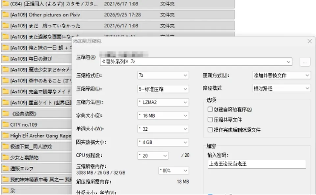Screen dimensions: 316x195
Task: Focus the 输入密码 password field
Action: [257, 164]
